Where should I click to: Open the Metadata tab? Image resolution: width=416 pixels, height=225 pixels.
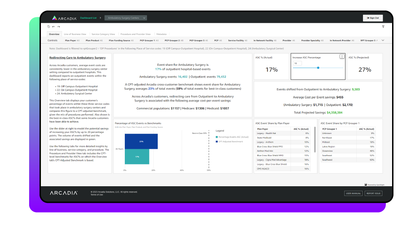tap(162, 34)
